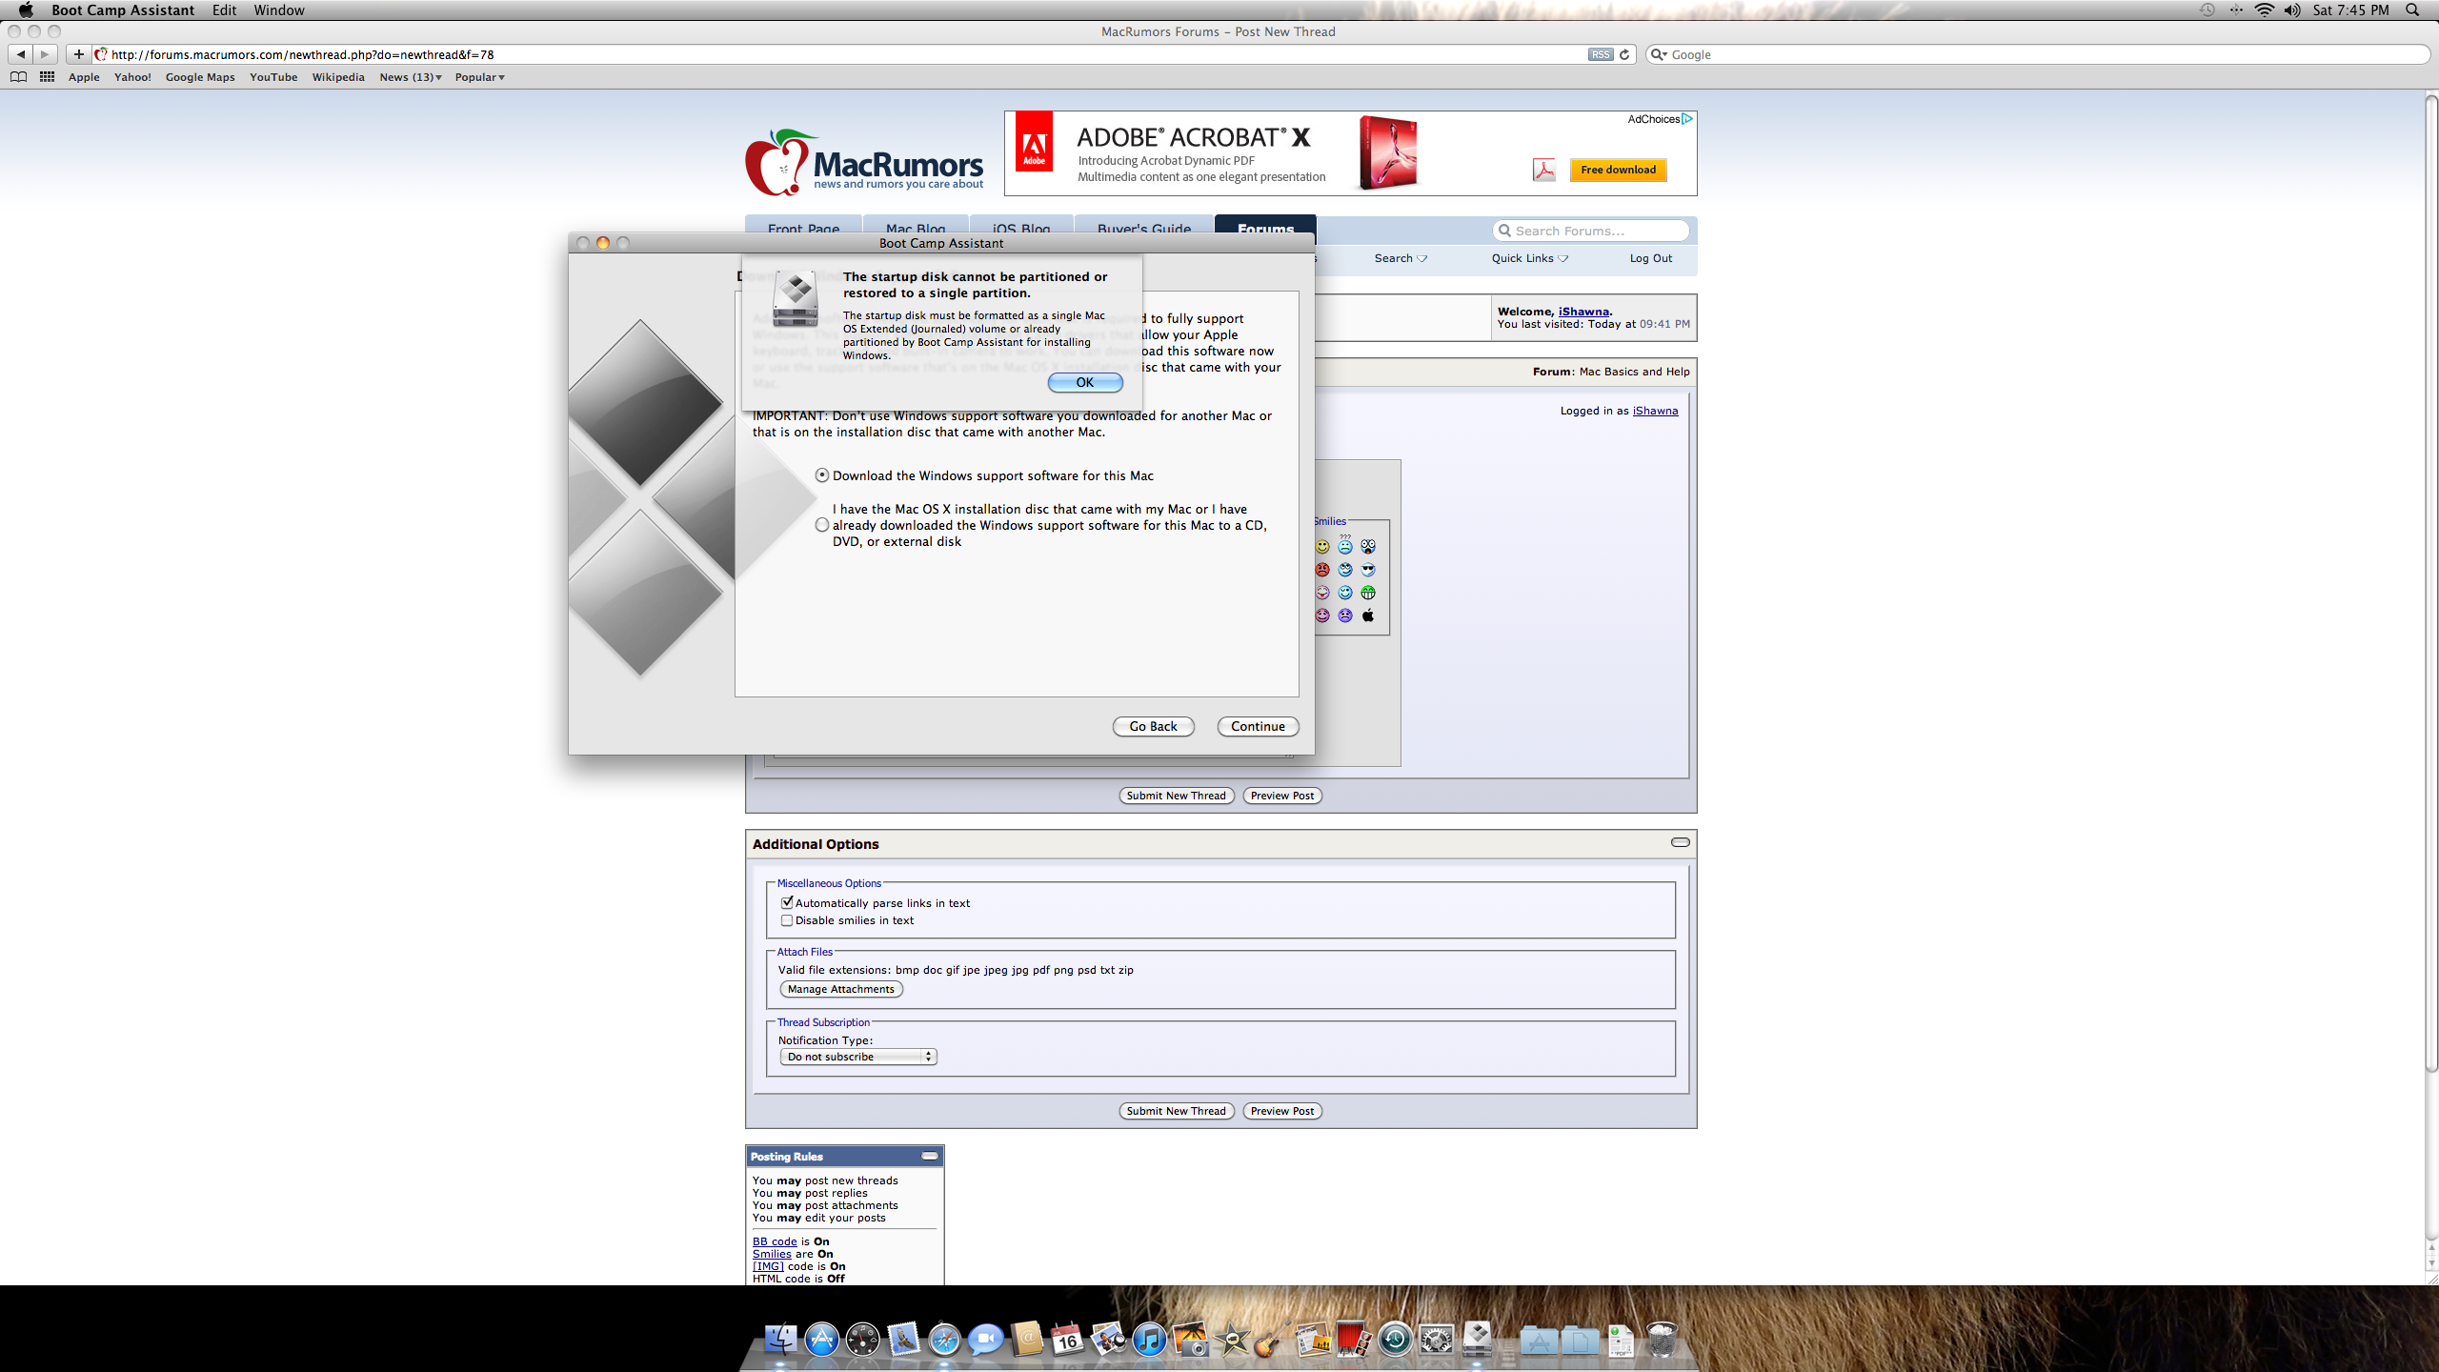The image size is (2439, 1372).
Task: Open iChat from the Dock
Action: point(985,1339)
